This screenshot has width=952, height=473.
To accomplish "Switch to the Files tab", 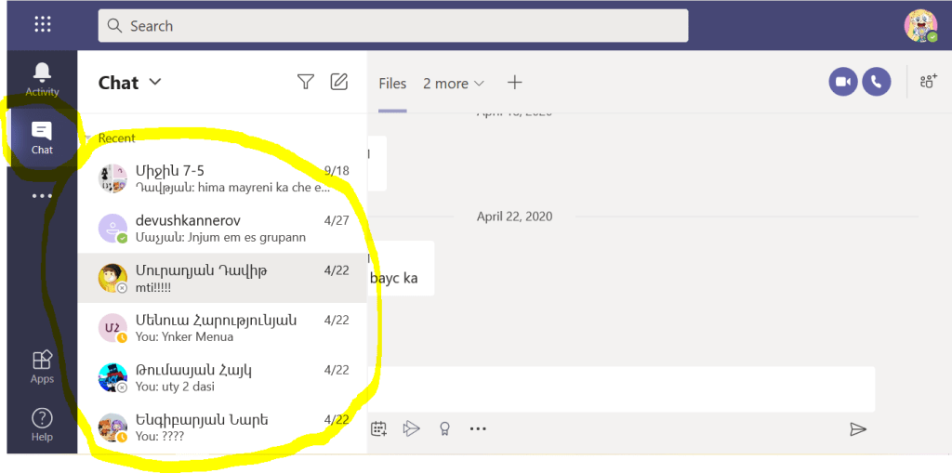I will point(392,84).
